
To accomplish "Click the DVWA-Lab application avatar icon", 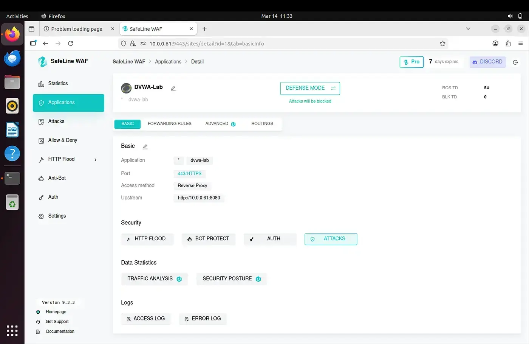I will pos(126,88).
